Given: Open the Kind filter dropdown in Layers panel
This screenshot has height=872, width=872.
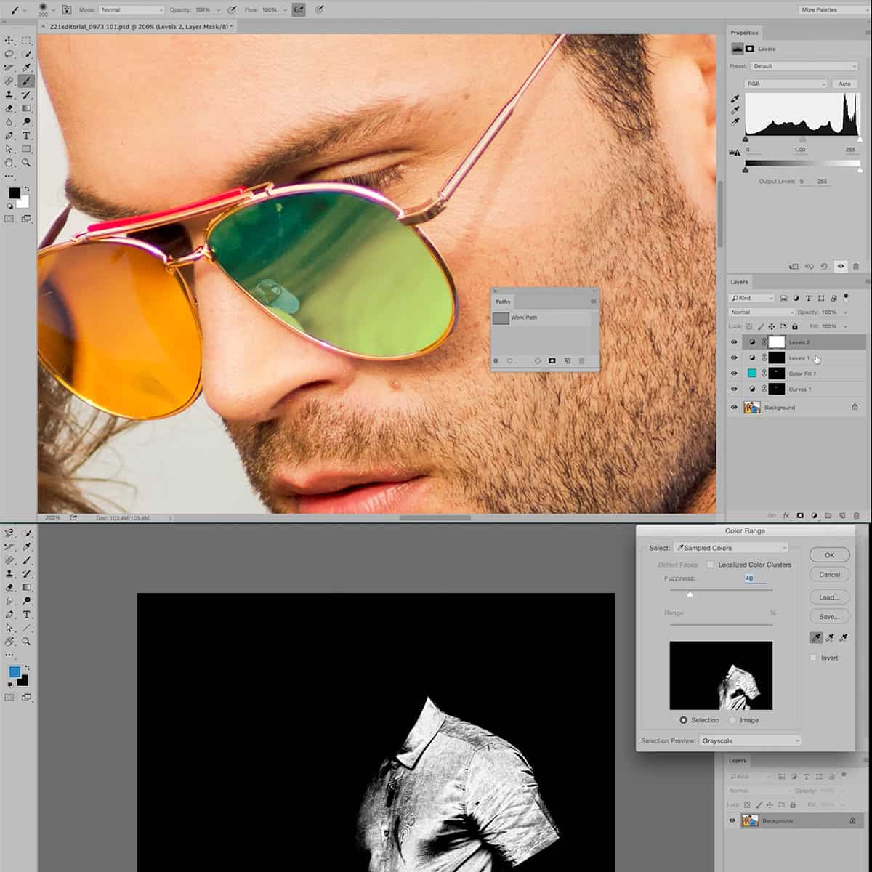Looking at the screenshot, I should [753, 298].
